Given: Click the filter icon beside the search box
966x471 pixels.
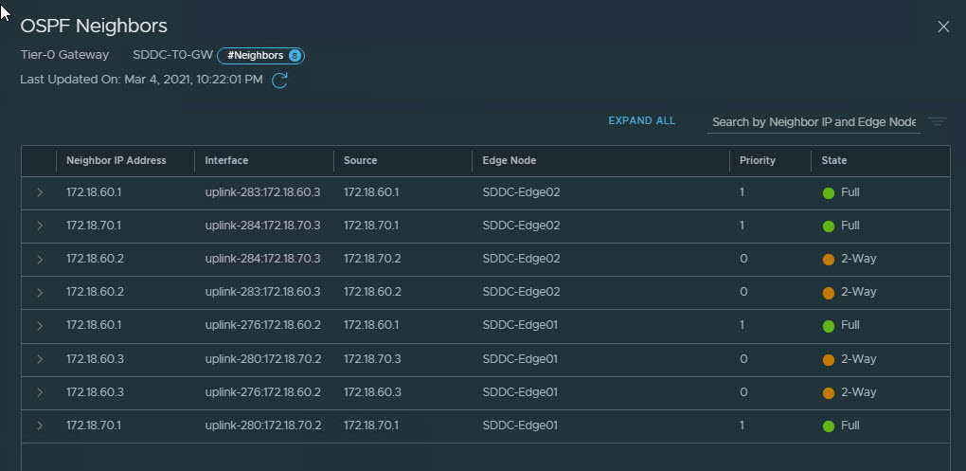Looking at the screenshot, I should [937, 121].
